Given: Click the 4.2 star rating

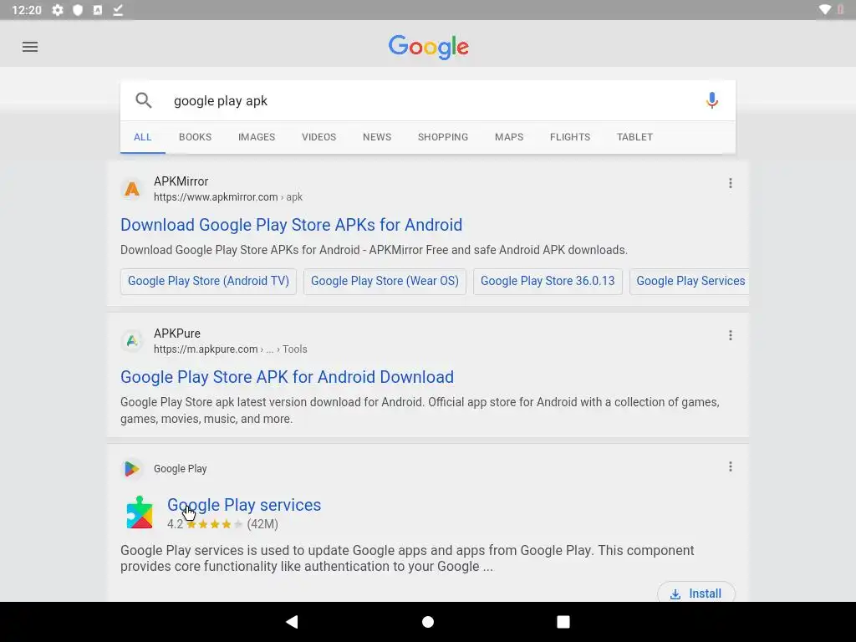Looking at the screenshot, I should coord(222,524).
